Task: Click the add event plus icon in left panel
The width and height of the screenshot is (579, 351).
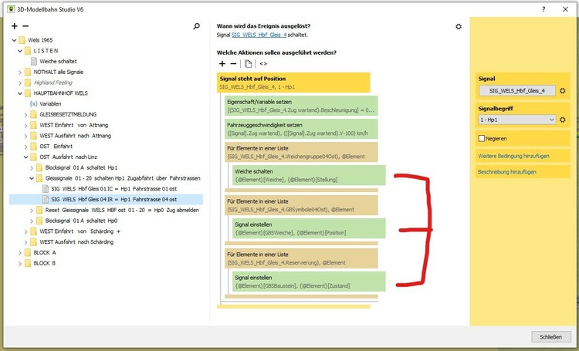Action: click(14, 26)
